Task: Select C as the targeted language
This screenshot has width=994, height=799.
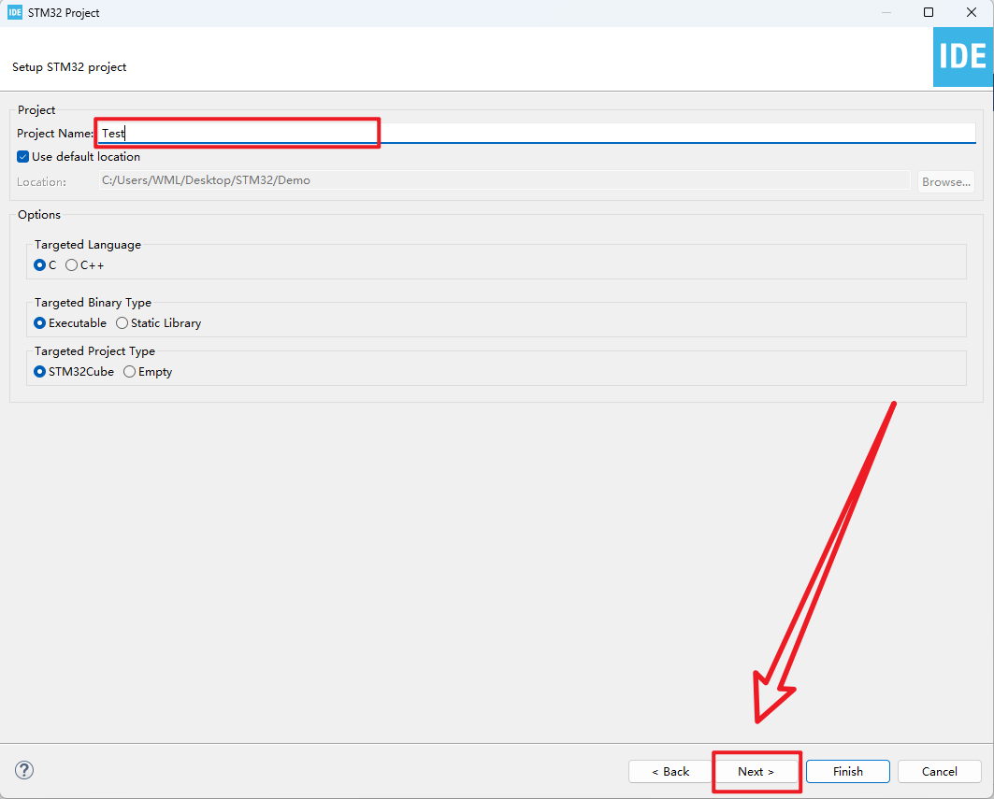Action: pos(40,265)
